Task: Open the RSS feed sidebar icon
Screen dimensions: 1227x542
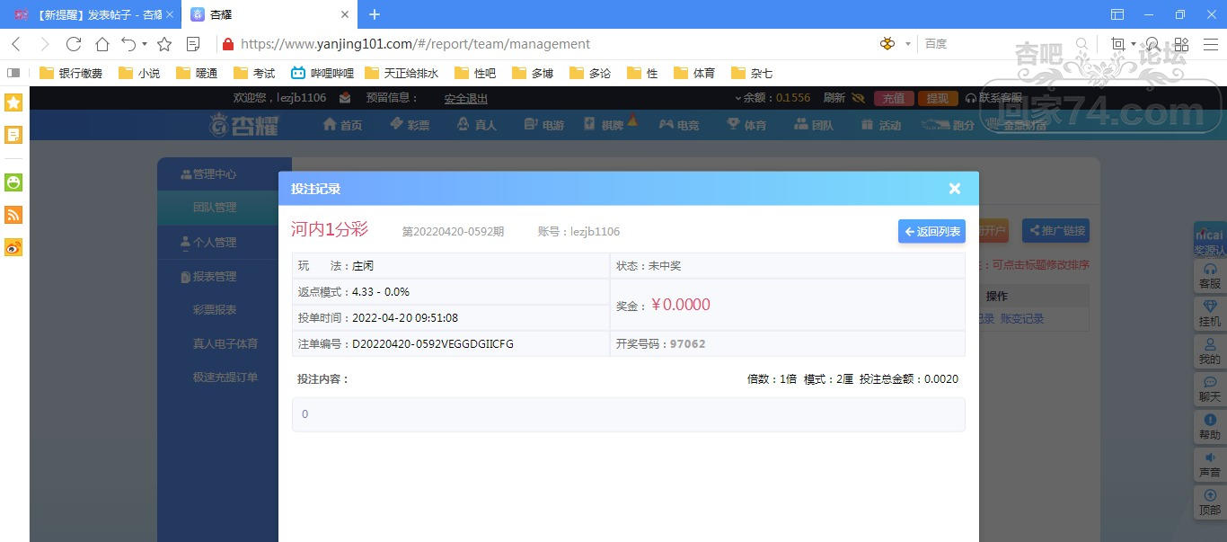Action: pos(13,215)
